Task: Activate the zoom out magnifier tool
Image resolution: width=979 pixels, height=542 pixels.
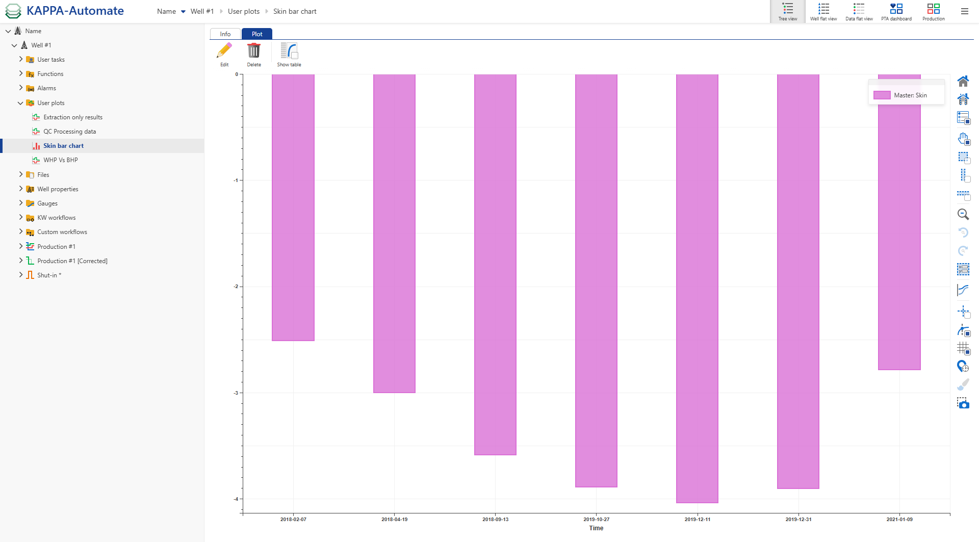Action: [x=963, y=214]
